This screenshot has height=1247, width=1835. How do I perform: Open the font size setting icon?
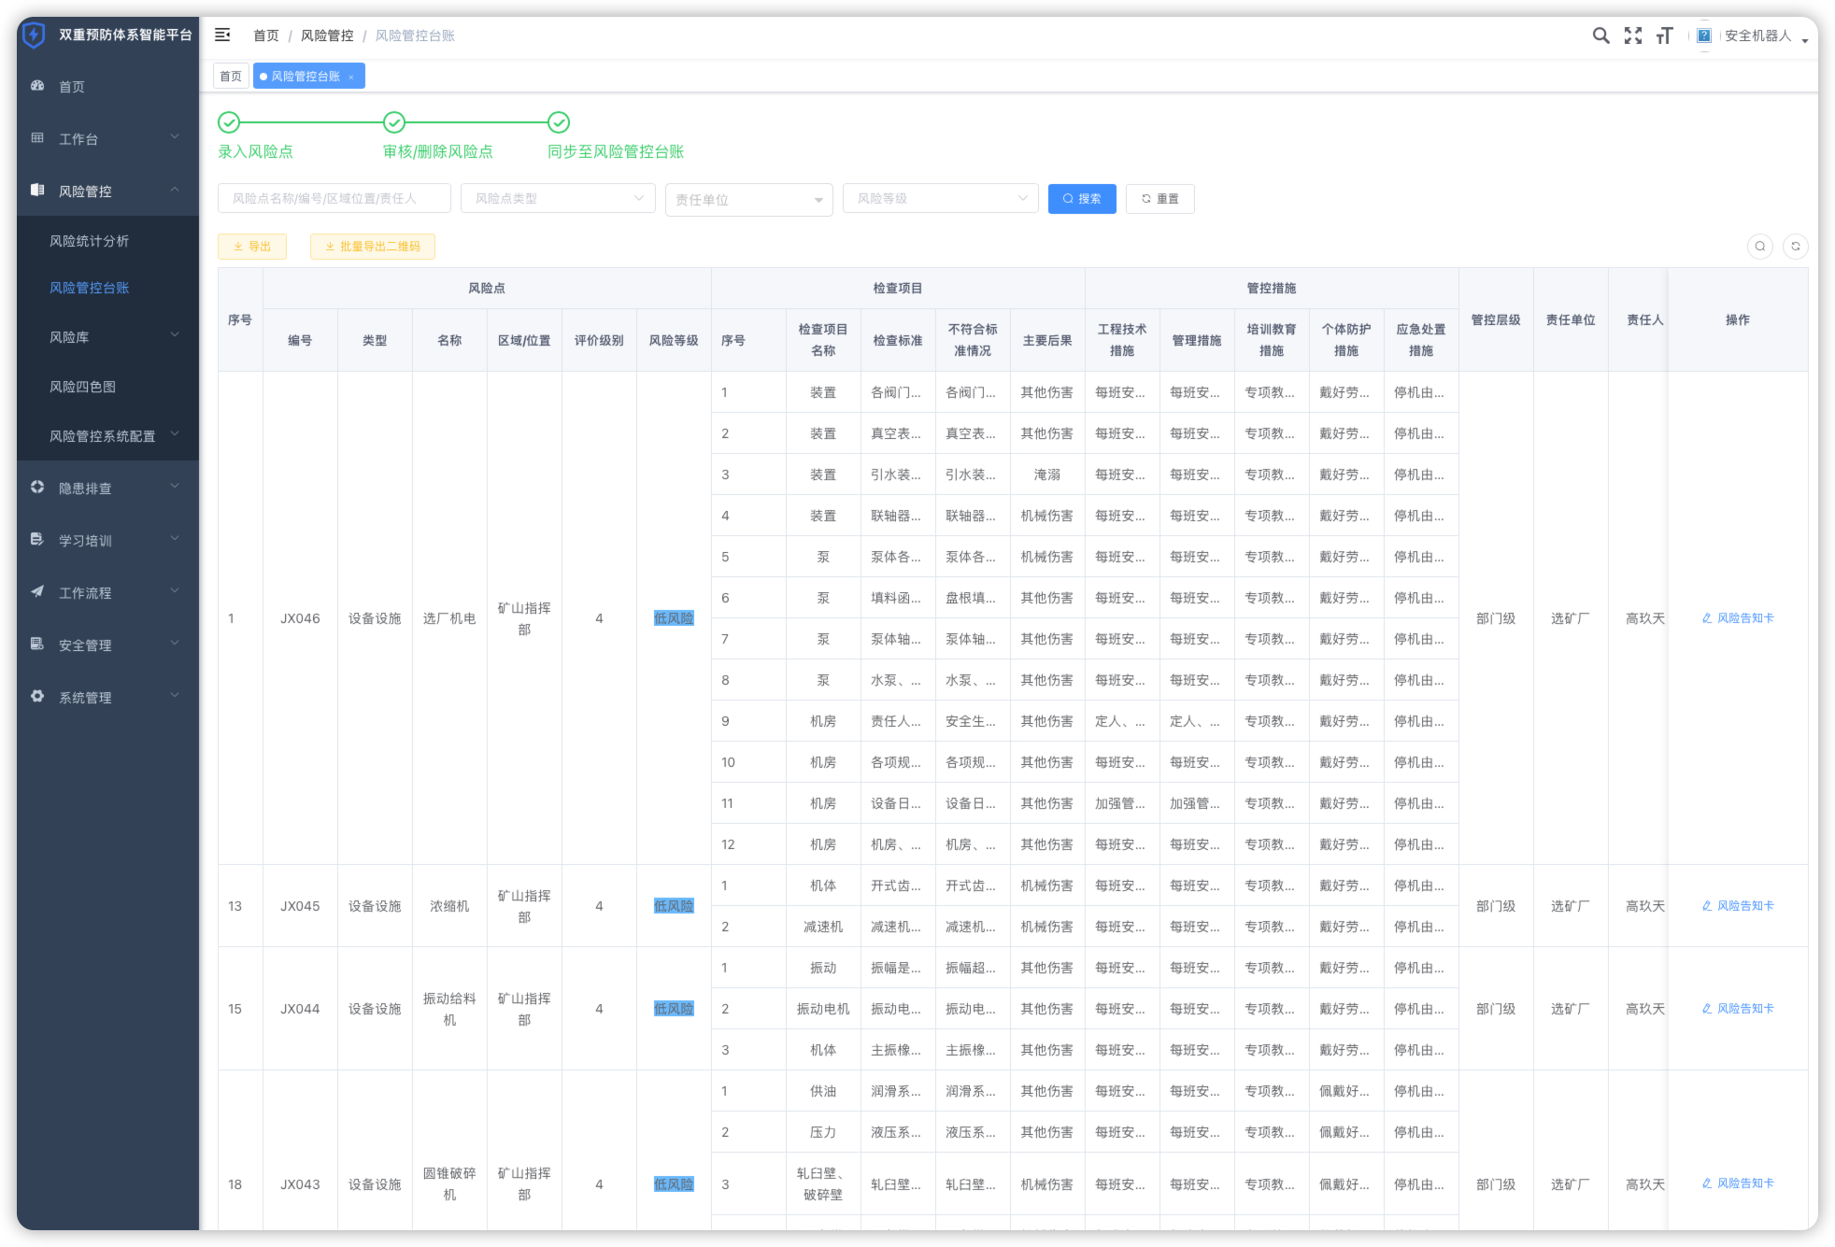[x=1664, y=35]
